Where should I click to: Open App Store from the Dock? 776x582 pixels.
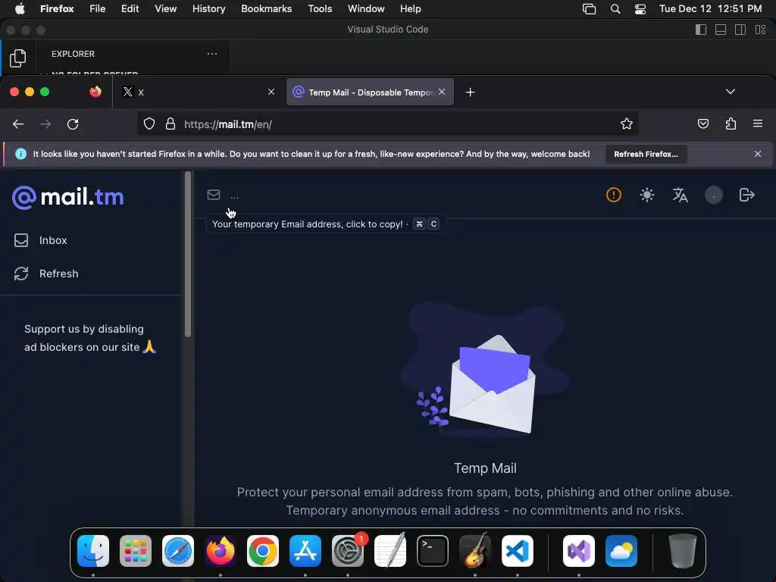click(x=305, y=551)
